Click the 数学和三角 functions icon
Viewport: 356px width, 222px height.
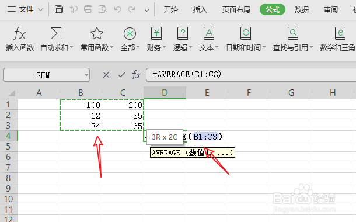click(340, 33)
